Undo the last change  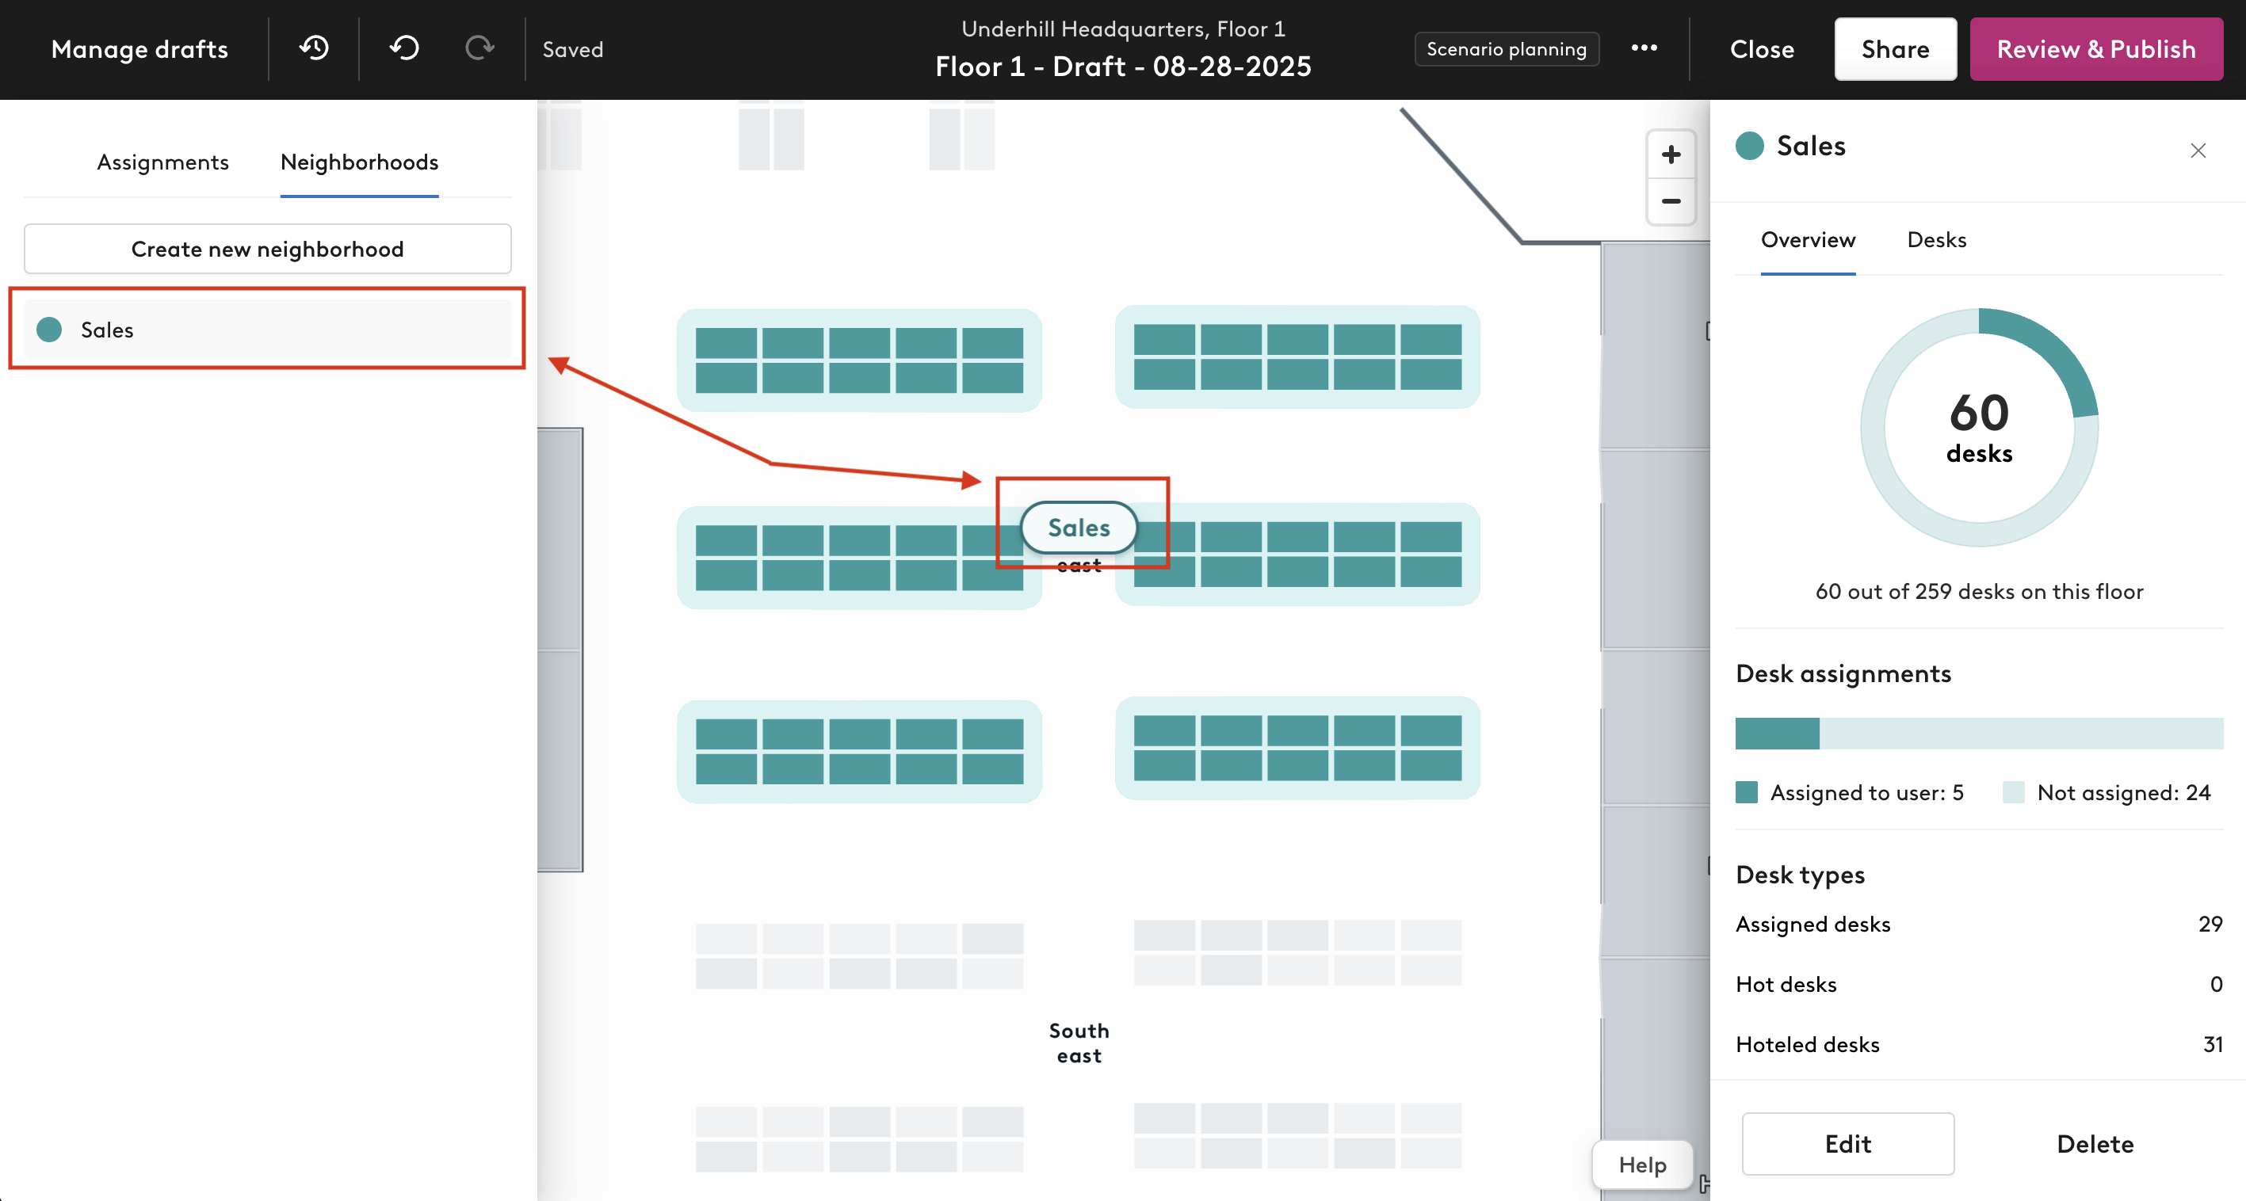tap(404, 48)
